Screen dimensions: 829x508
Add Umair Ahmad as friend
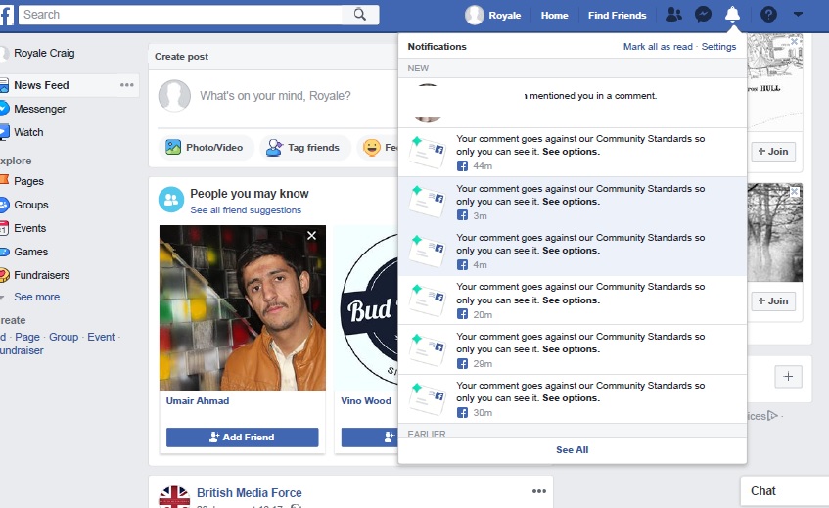point(242,438)
